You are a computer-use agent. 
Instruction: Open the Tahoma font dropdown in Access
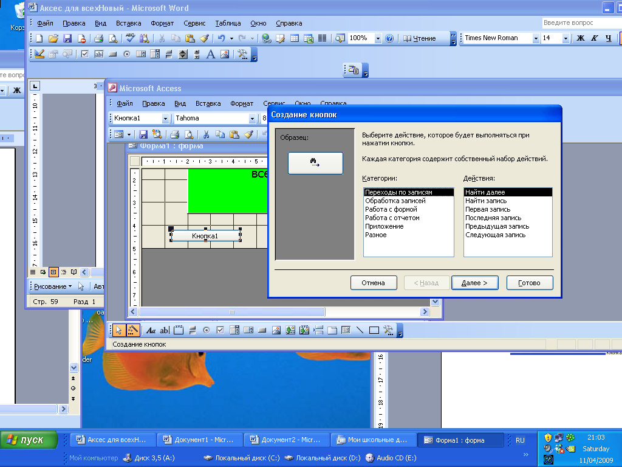(252, 119)
